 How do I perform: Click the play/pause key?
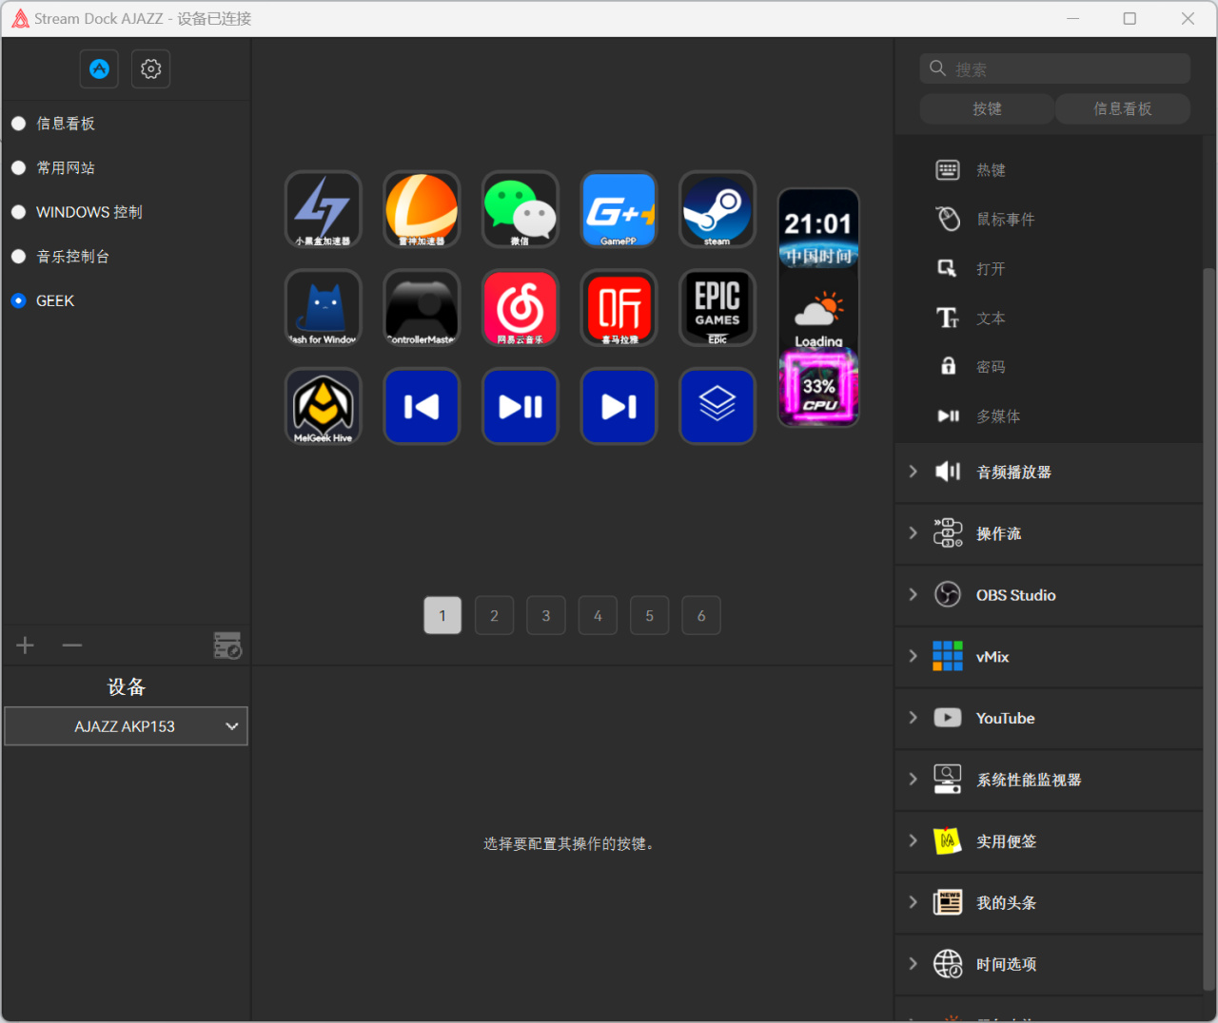point(521,407)
